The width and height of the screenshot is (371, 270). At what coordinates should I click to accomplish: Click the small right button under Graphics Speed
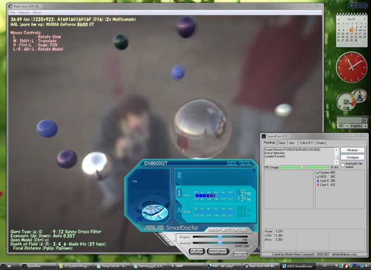pyautogui.click(x=240, y=253)
